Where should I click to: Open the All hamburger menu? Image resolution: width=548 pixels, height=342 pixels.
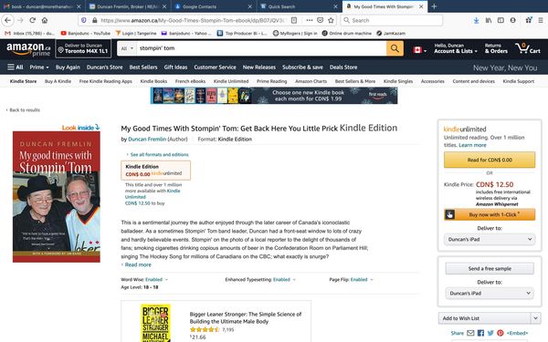coord(16,67)
